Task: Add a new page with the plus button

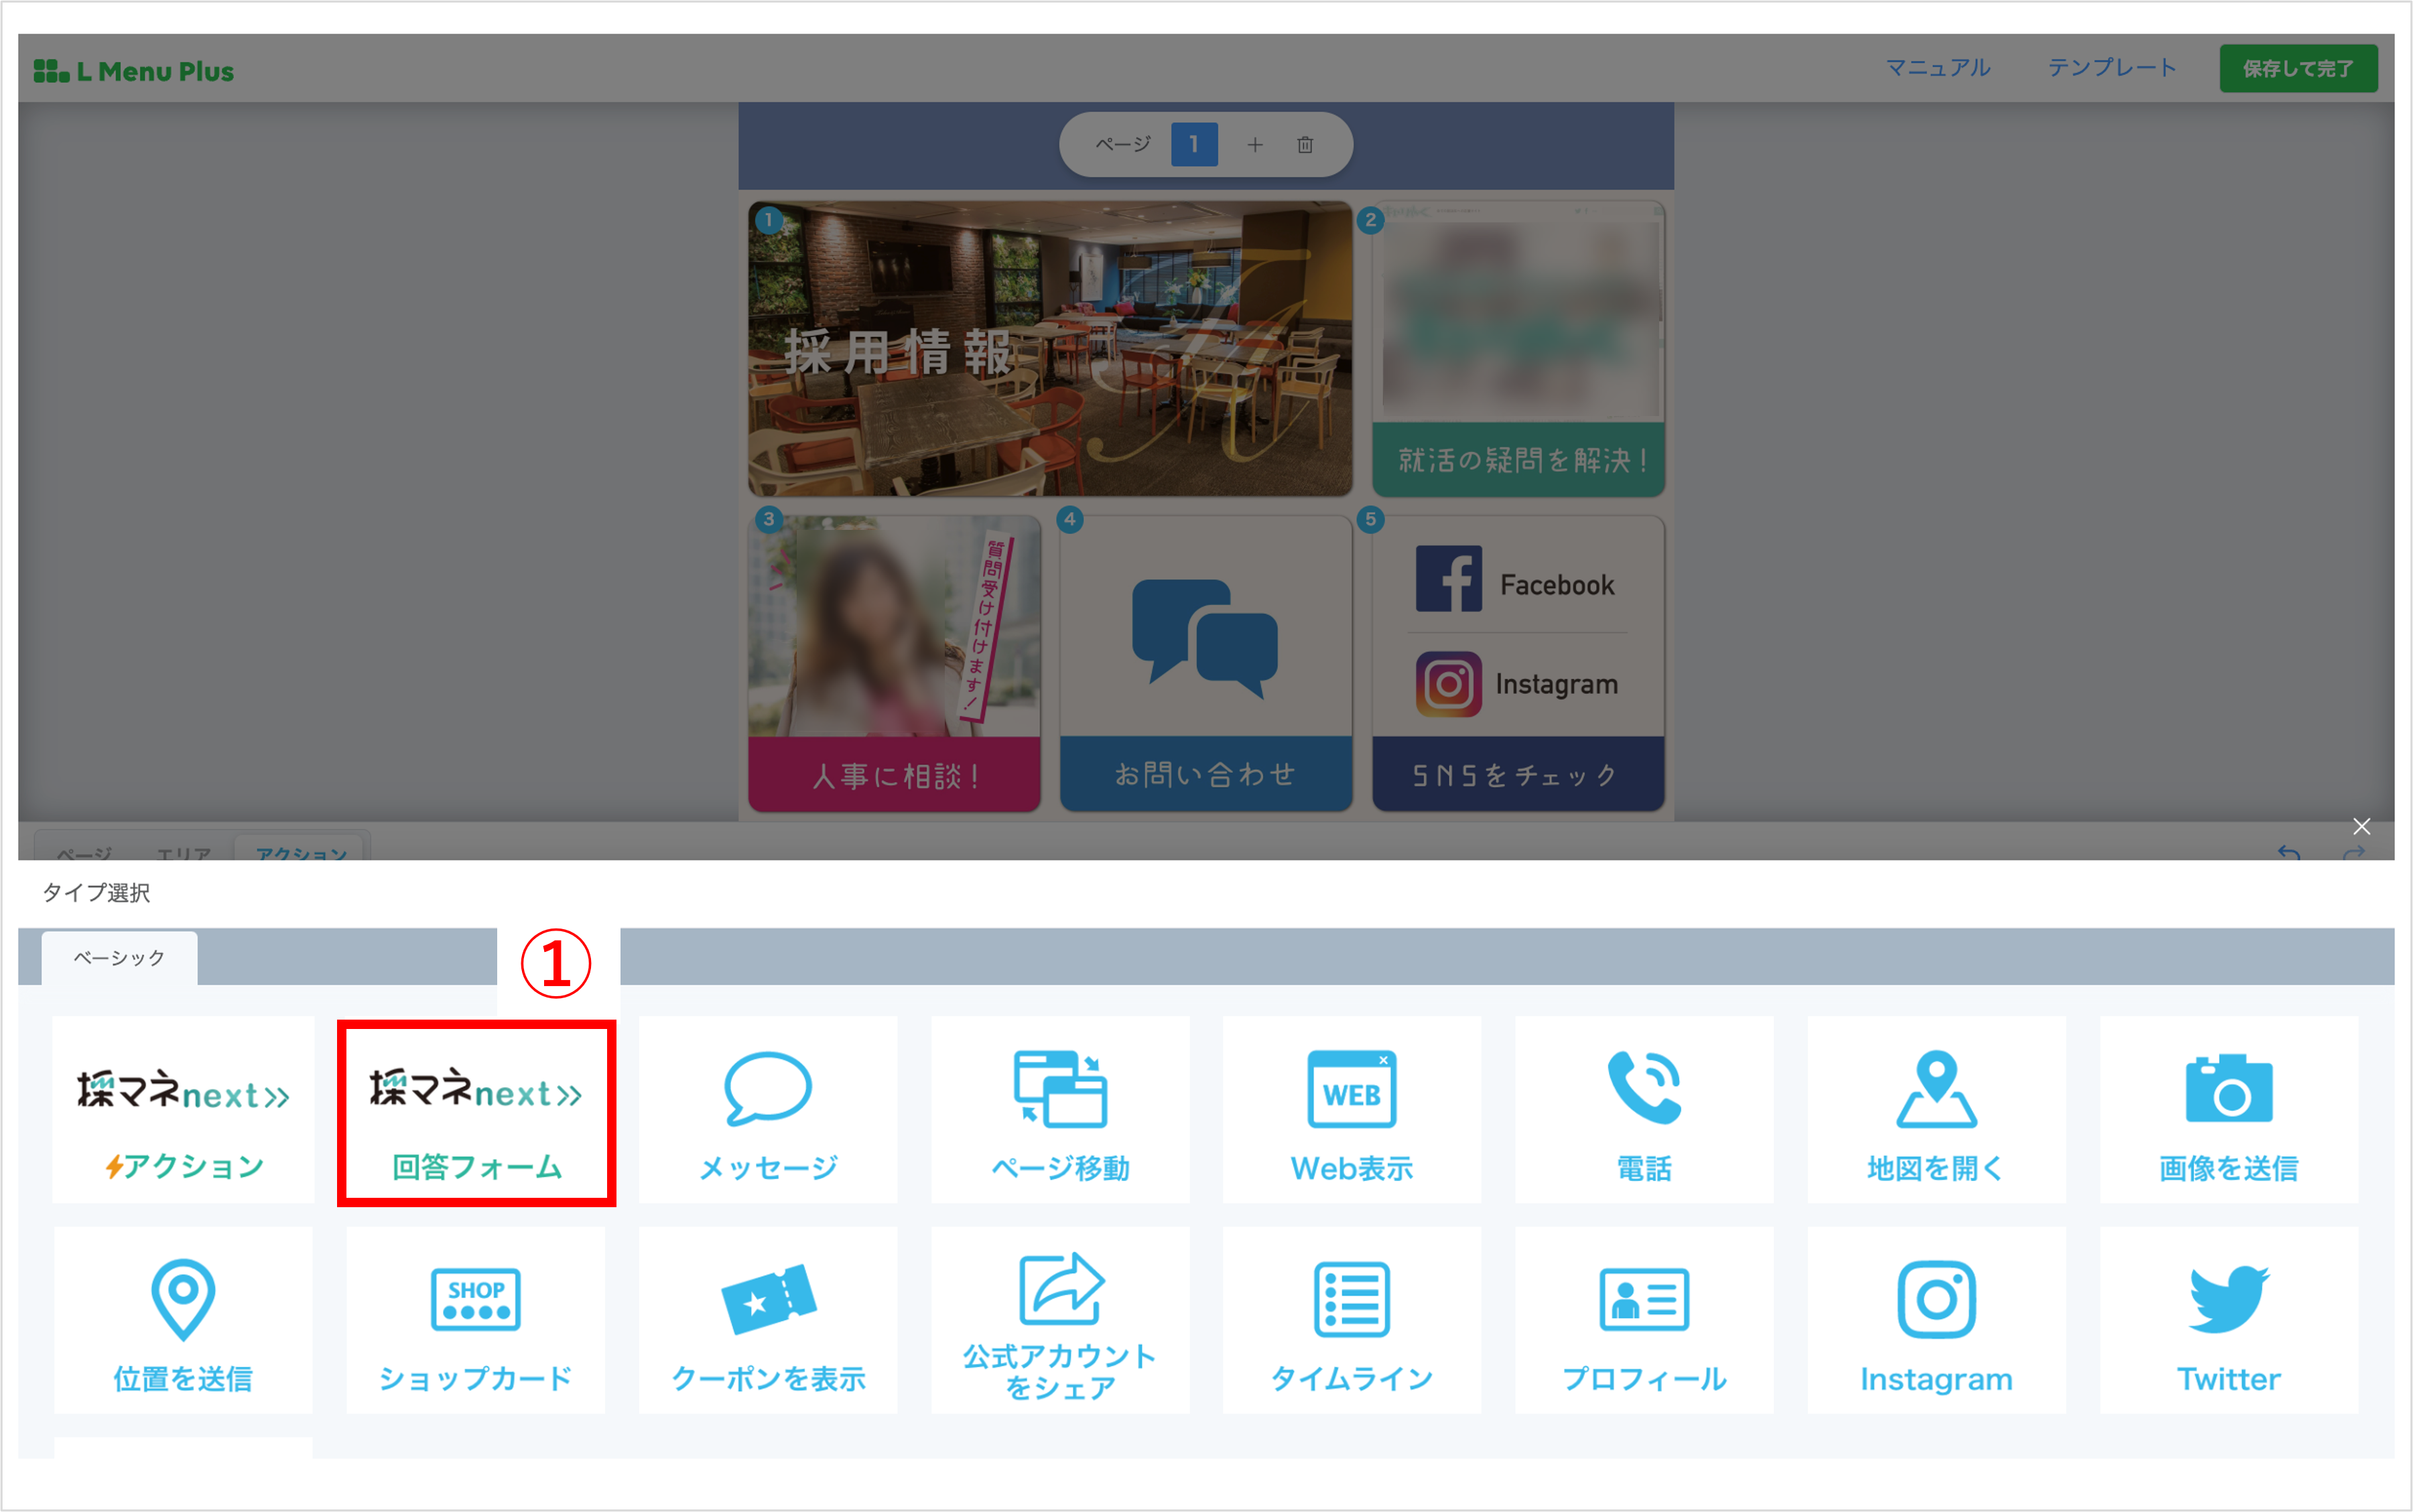Action: (x=1255, y=144)
